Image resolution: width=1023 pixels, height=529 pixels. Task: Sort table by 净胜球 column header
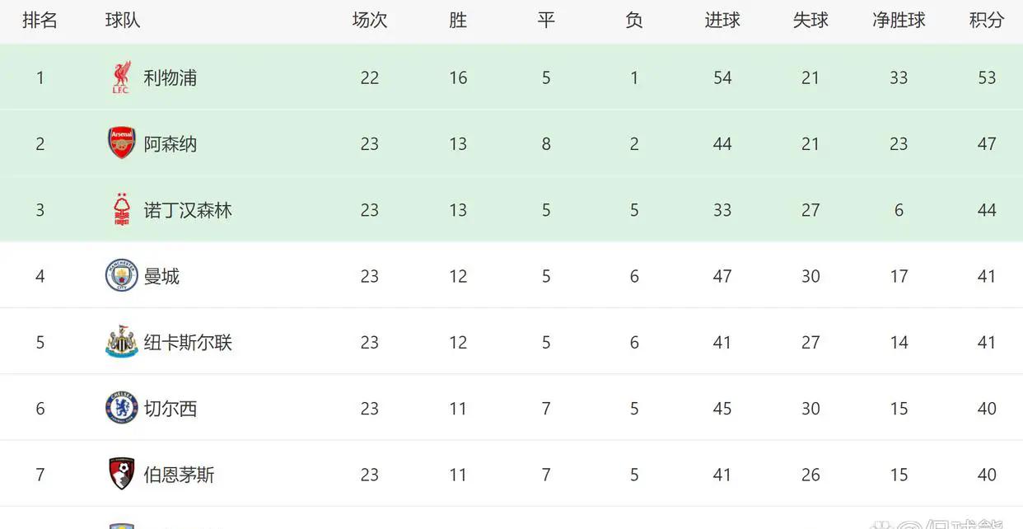pos(899,21)
